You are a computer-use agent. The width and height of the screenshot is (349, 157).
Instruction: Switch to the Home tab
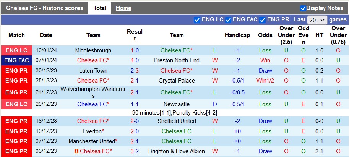123,8
